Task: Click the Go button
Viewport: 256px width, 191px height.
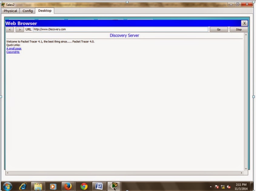Action: pos(219,30)
